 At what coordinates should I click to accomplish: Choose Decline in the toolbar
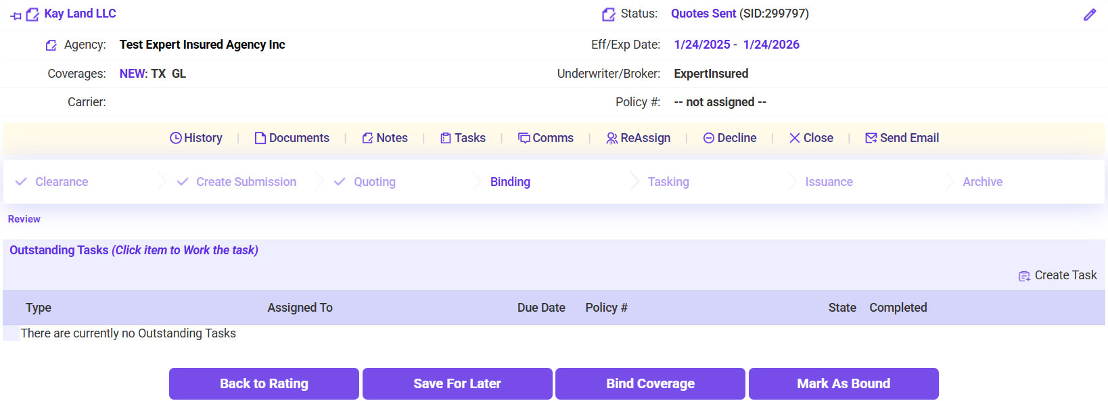730,138
